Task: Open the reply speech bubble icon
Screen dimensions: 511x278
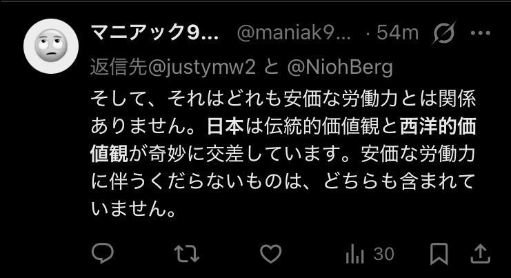Action: coord(103,253)
